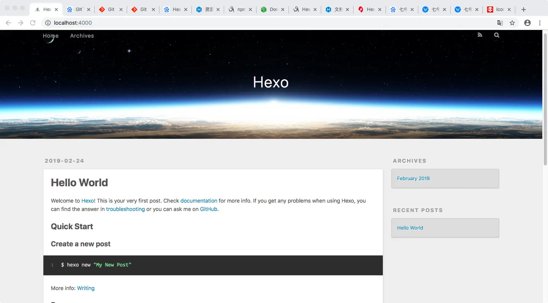Open February 2019 in the Archives widget

[413, 178]
